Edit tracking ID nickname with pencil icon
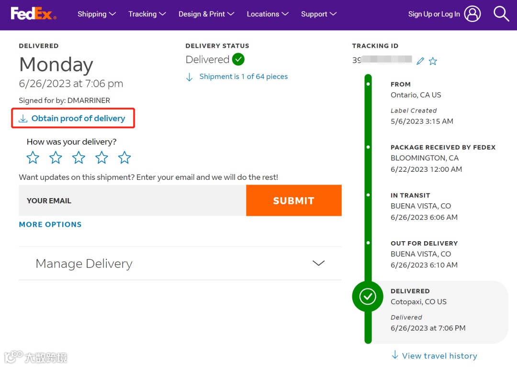Image resolution: width=517 pixels, height=367 pixels. [x=420, y=61]
